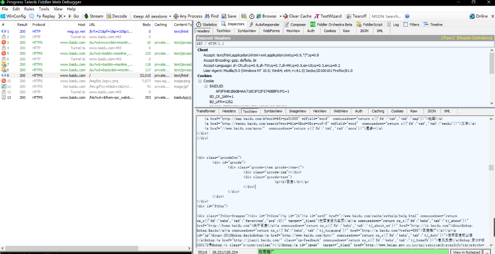Open the Edit menu
Viewport: 495px width, 254px height.
(x=16, y=9)
